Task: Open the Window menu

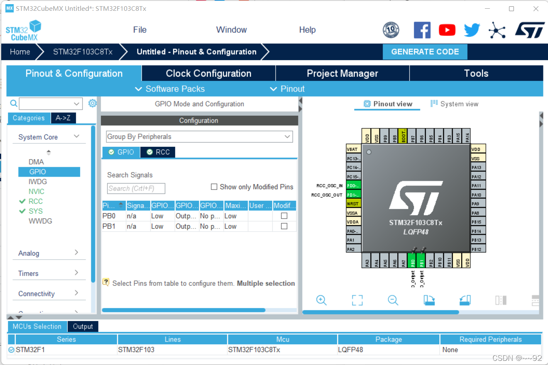Action: pyautogui.click(x=231, y=30)
